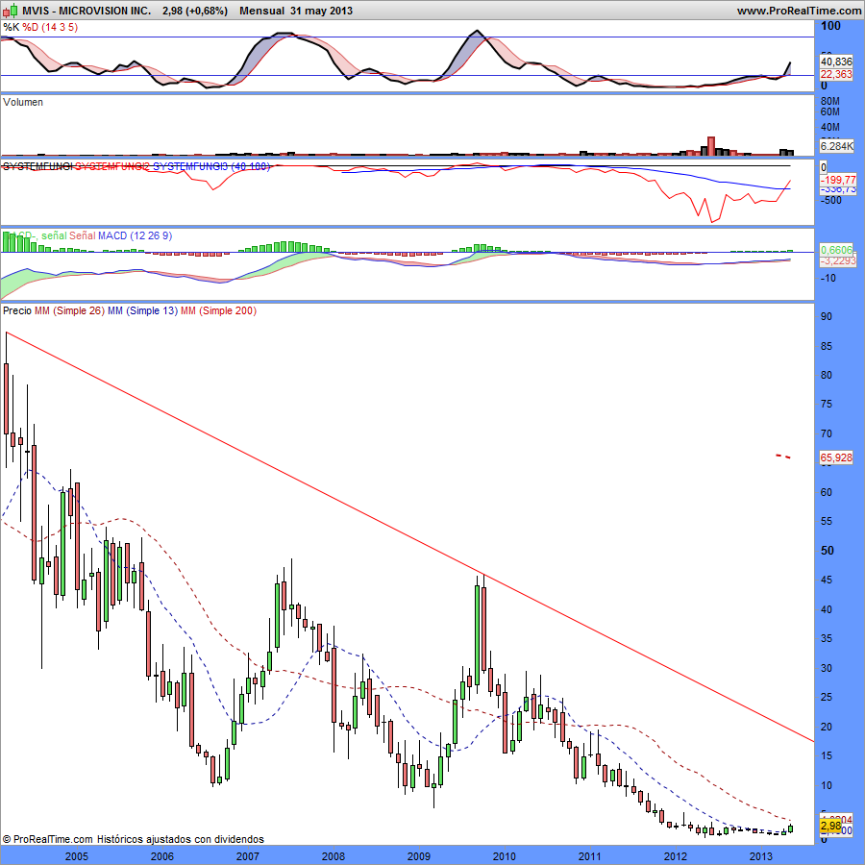Click the tall green candle of late 2009
The width and height of the screenshot is (865, 865).
click(x=477, y=635)
